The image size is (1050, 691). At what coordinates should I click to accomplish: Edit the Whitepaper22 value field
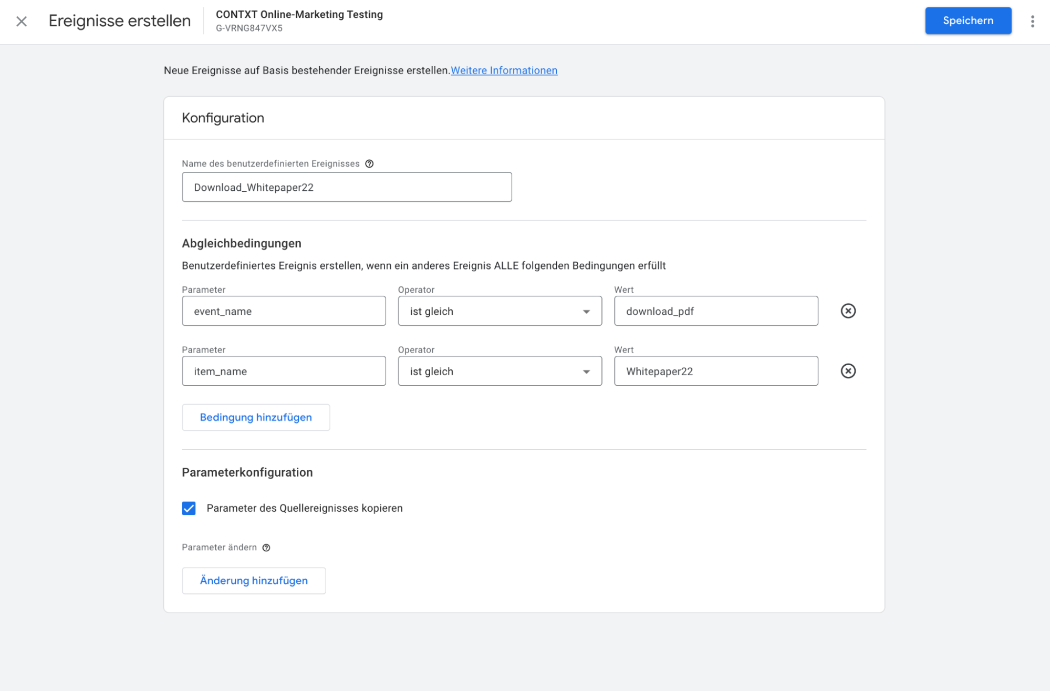coord(716,371)
